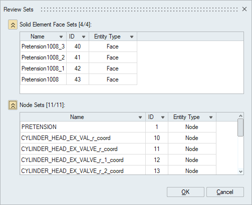
Task: Click the Cancel button
Action: tap(225, 192)
